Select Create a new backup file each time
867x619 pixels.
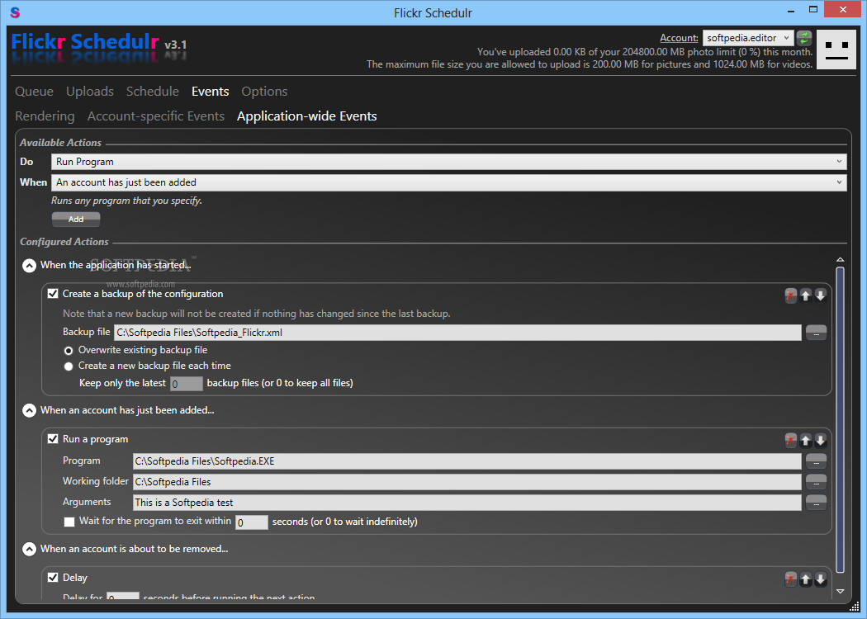click(x=69, y=366)
